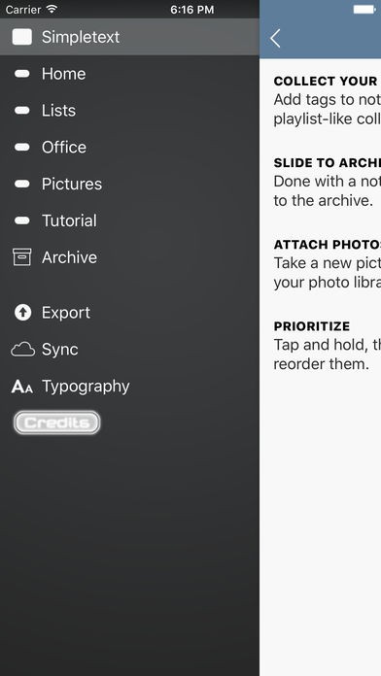Open Typography settings

point(129,387)
